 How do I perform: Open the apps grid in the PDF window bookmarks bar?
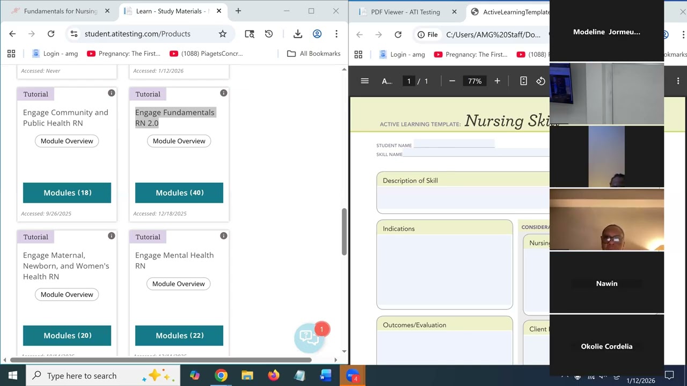[359, 54]
